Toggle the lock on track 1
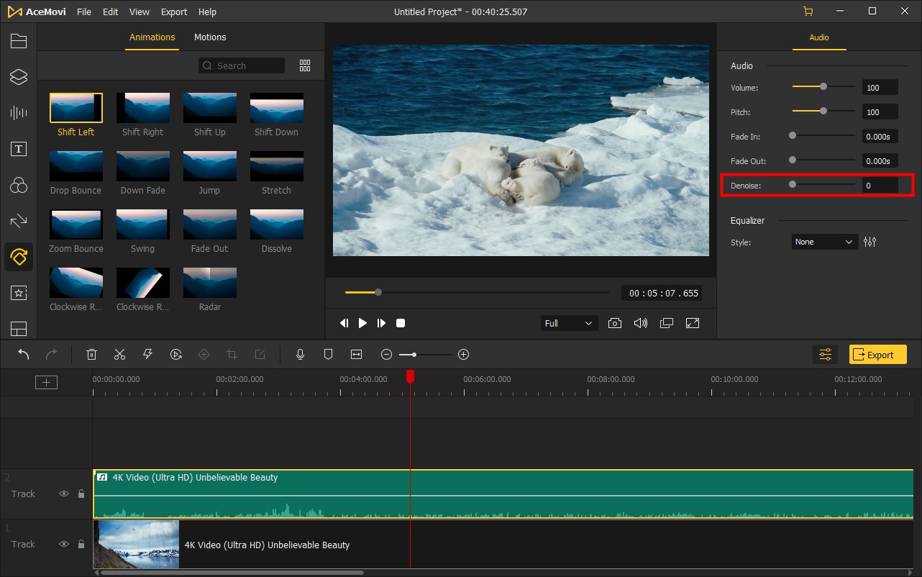The image size is (922, 577). (81, 545)
